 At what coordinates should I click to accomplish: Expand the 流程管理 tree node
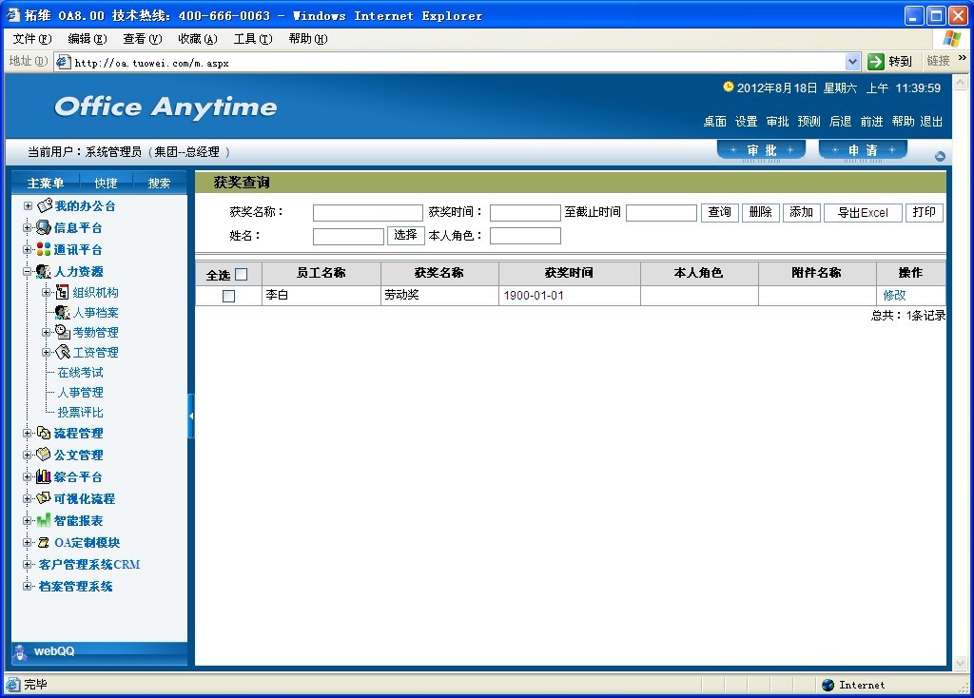coord(29,433)
